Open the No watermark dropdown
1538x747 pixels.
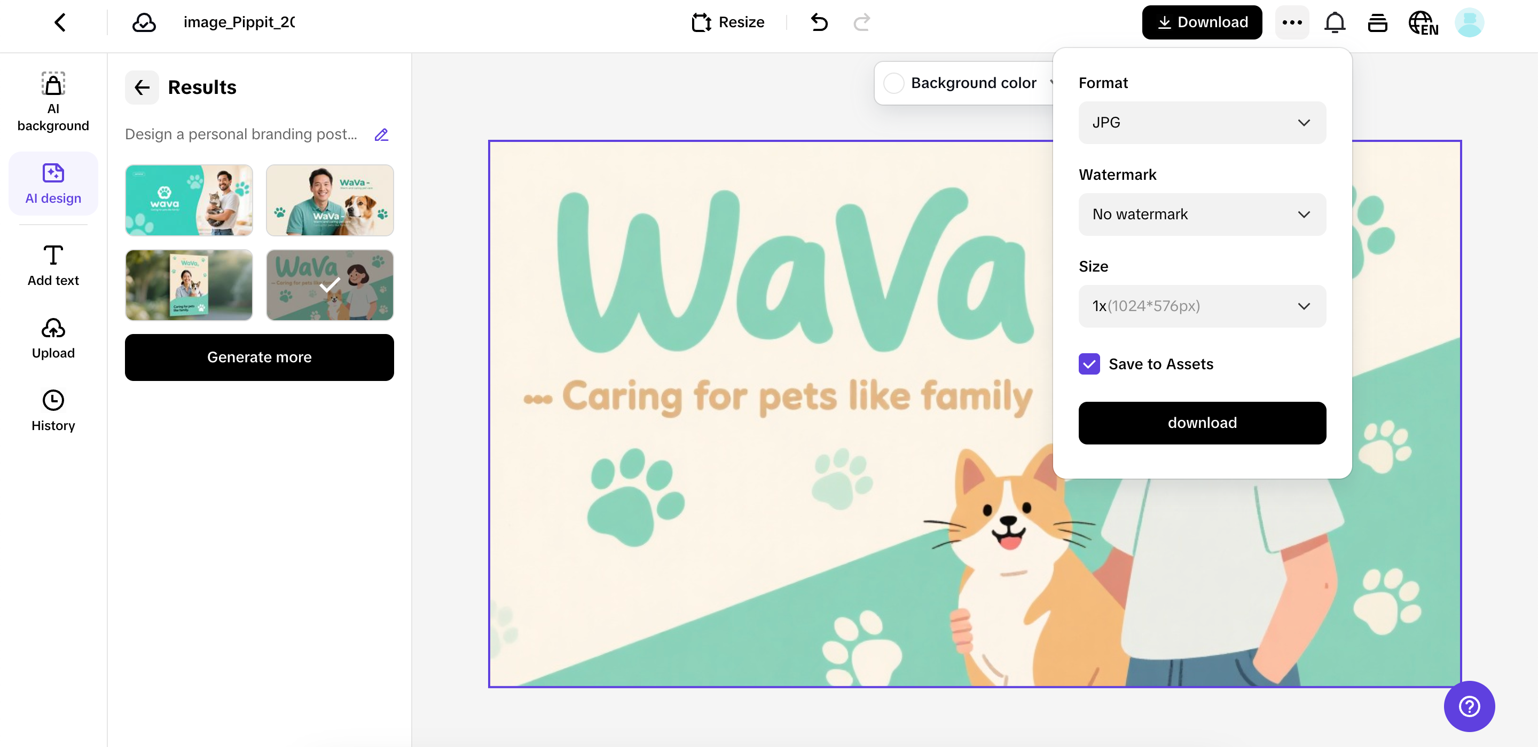pyautogui.click(x=1202, y=214)
